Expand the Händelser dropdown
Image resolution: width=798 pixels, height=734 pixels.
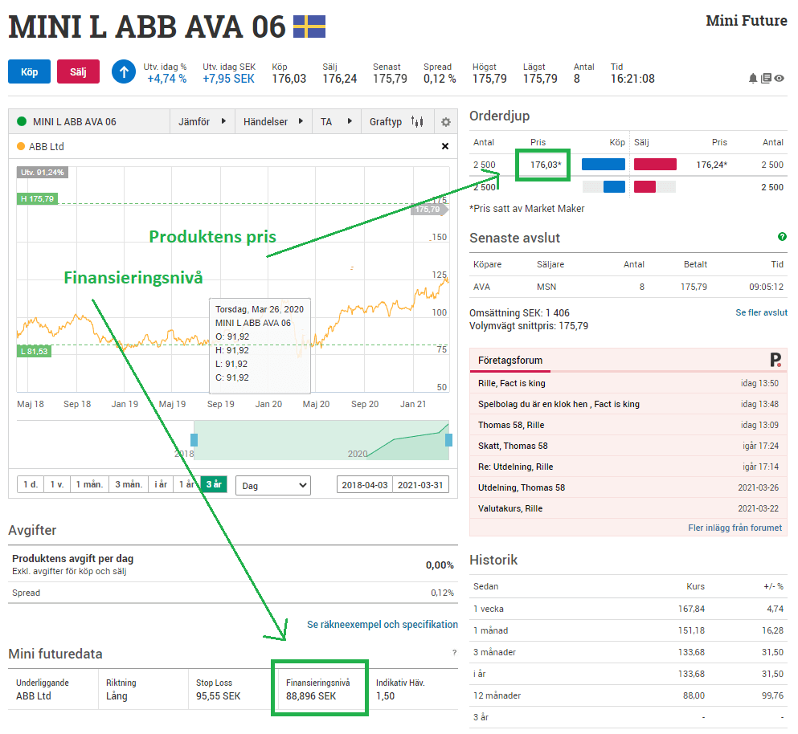coord(264,121)
